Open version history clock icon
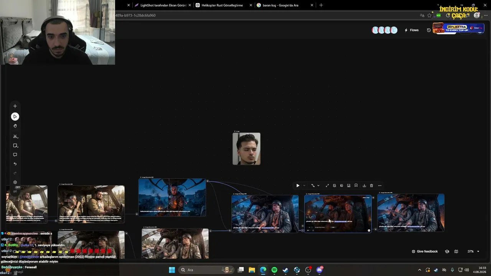Screen dimensions: 491x276 [x=429, y=30]
